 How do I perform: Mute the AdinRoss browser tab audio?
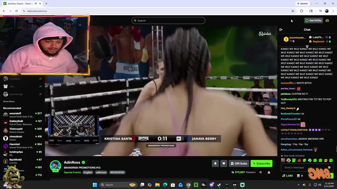pos(36,4)
